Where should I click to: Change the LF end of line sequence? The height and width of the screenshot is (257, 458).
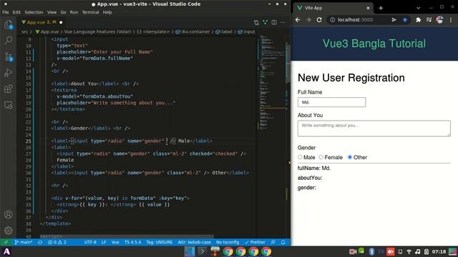click(104, 242)
